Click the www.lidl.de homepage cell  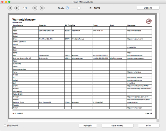tap(139, 83)
